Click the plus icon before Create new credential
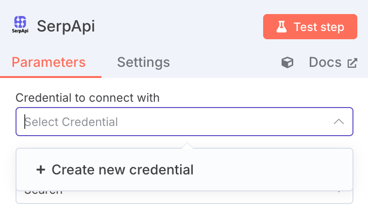Viewport: 368px width, 218px height. coord(41,170)
